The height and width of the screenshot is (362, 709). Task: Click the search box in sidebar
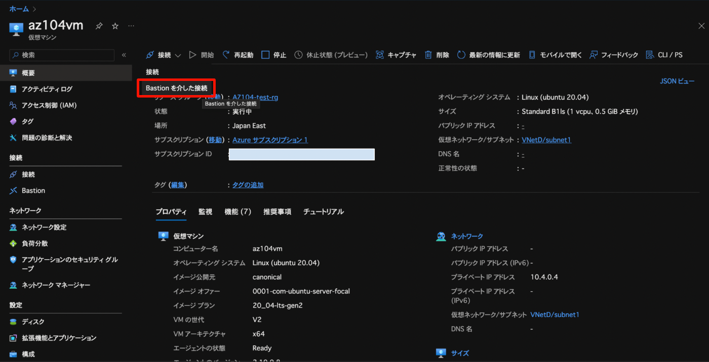pyautogui.click(x=62, y=55)
